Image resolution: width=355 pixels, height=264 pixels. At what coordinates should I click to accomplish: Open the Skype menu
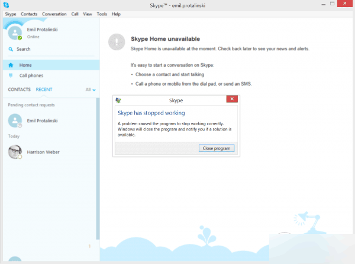(11, 14)
